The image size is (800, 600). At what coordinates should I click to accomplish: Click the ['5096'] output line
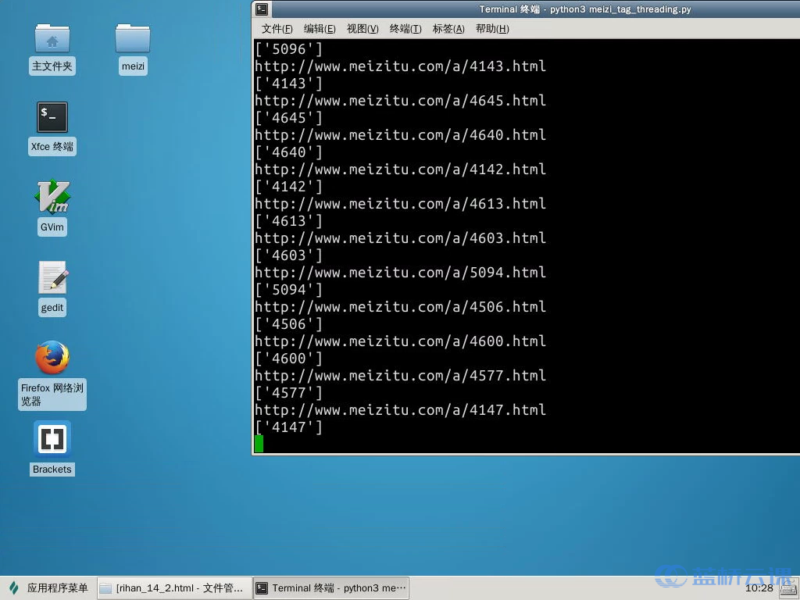tap(289, 49)
